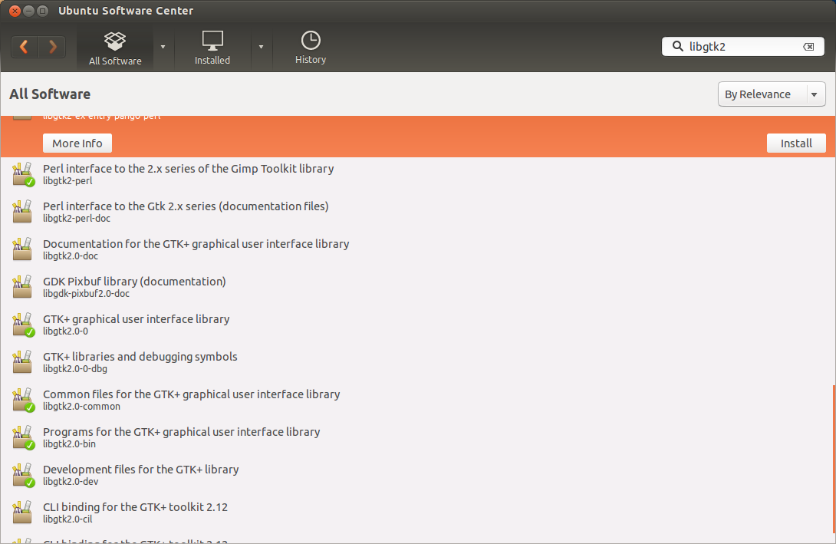Screen dimensions: 836x544
Task: Open the By Relevance sort dropdown
Action: [772, 94]
